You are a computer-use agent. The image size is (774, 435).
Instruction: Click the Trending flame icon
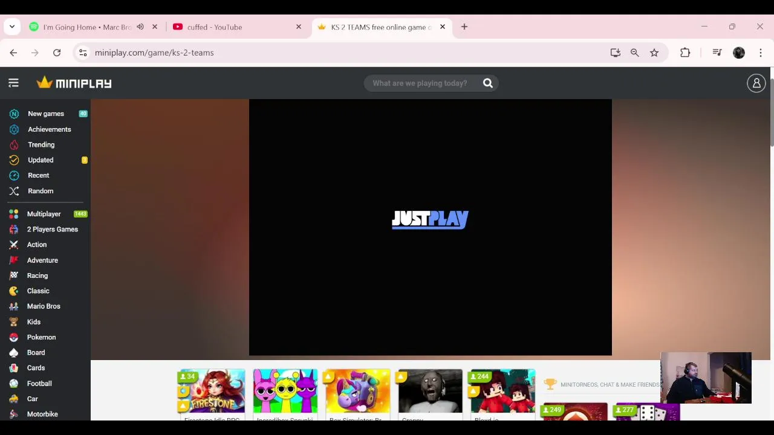(x=14, y=145)
